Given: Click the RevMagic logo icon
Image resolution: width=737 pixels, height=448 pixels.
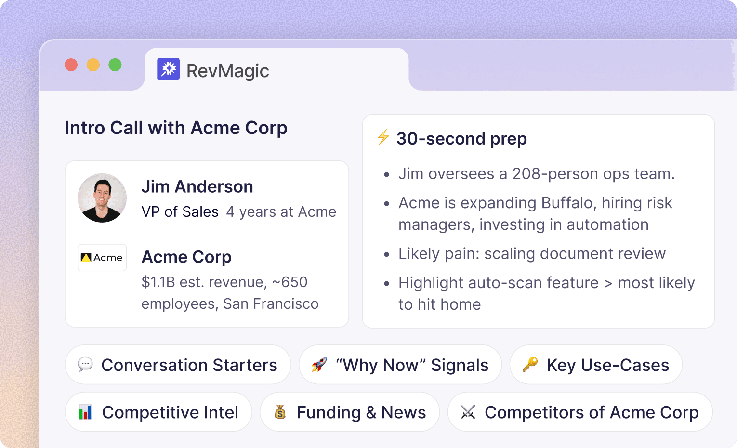Looking at the screenshot, I should point(168,69).
